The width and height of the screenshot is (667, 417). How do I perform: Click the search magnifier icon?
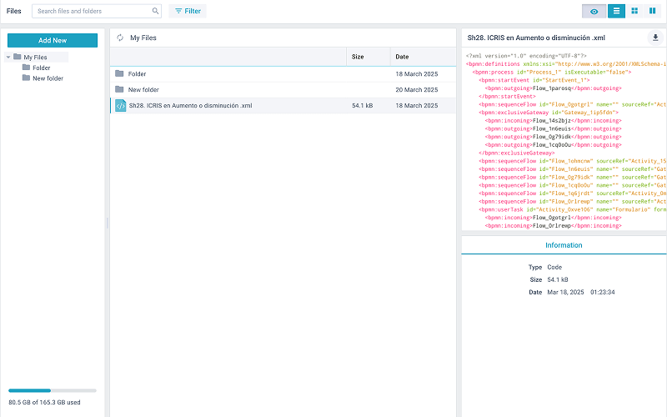(155, 11)
